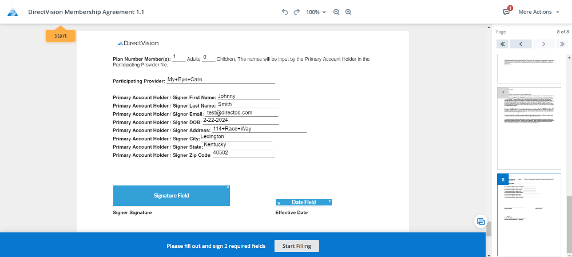The height and width of the screenshot is (257, 572).
Task: Click the Start Filling button
Action: click(x=296, y=246)
